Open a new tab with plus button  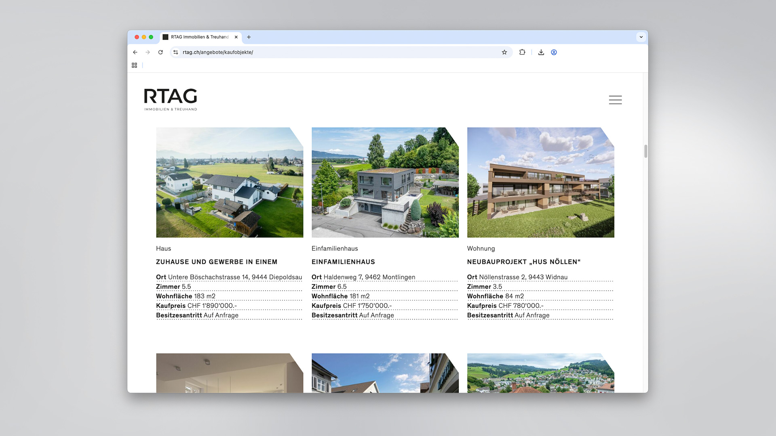click(249, 37)
